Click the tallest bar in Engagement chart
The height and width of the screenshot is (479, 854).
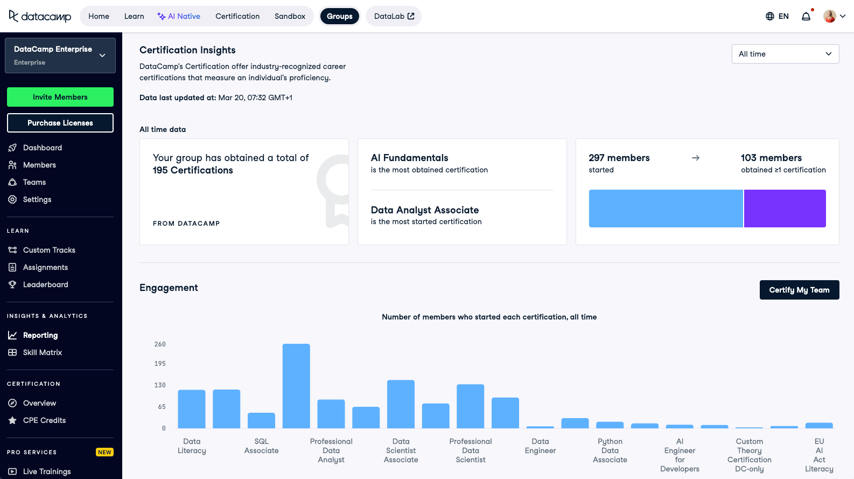click(x=296, y=386)
